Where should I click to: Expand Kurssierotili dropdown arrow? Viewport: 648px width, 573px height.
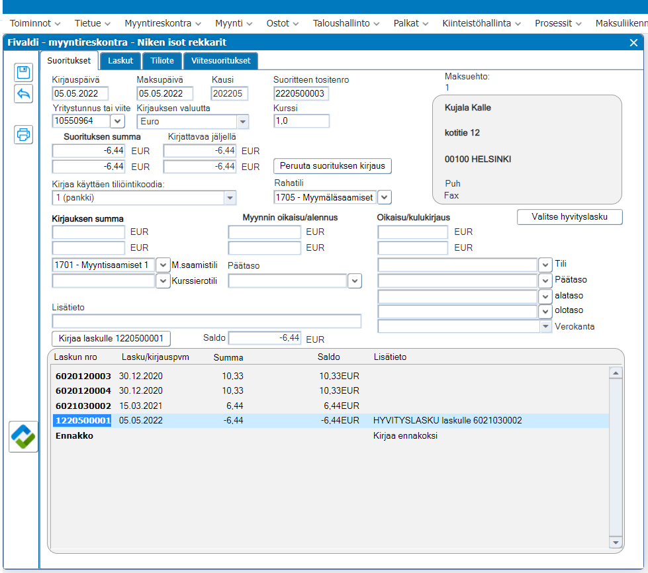pos(163,281)
